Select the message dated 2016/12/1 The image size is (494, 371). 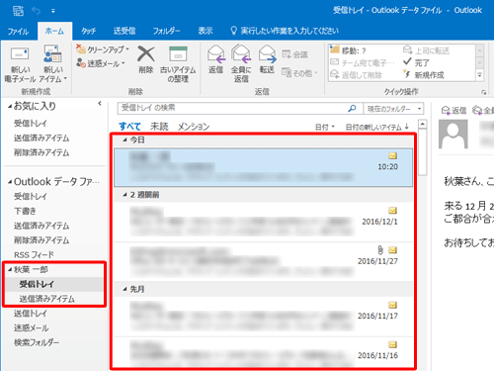click(263, 222)
